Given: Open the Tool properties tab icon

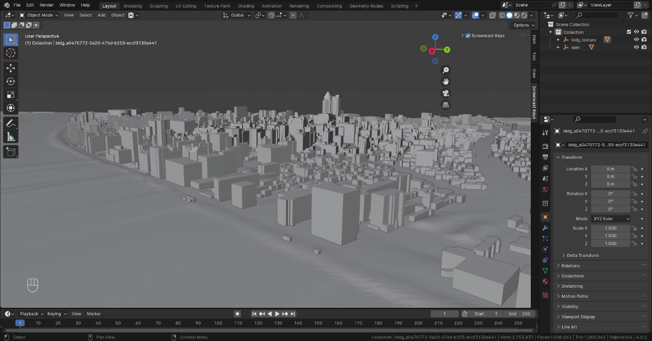Looking at the screenshot, I should coord(545,132).
